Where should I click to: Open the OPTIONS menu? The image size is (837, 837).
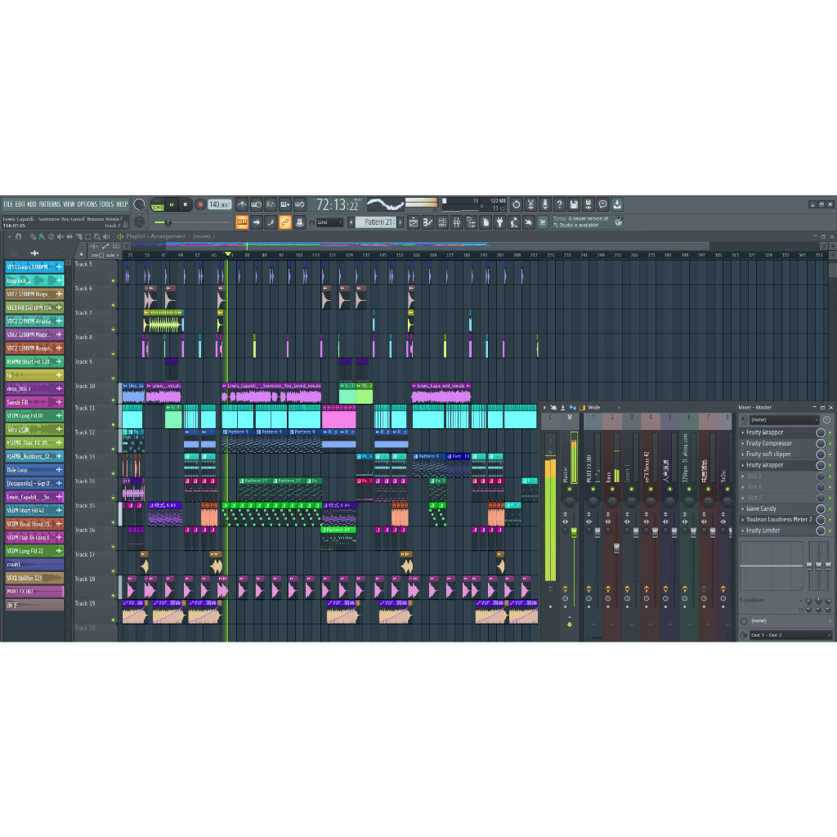point(86,204)
